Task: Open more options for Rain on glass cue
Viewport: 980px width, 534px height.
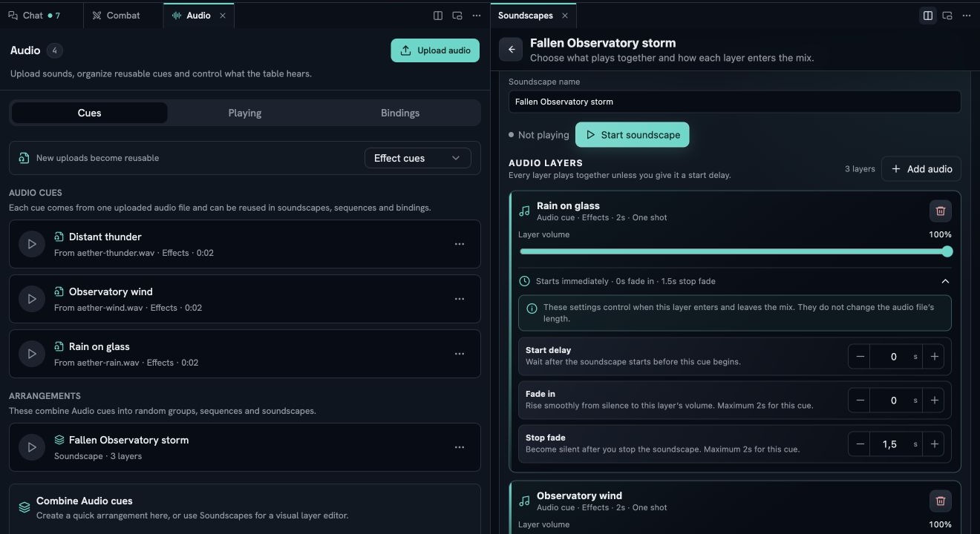Action: tap(460, 354)
